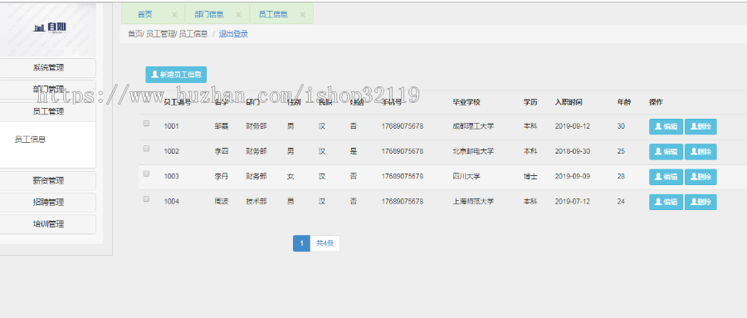Click 入职时间 column header
The width and height of the screenshot is (747, 318).
569,102
